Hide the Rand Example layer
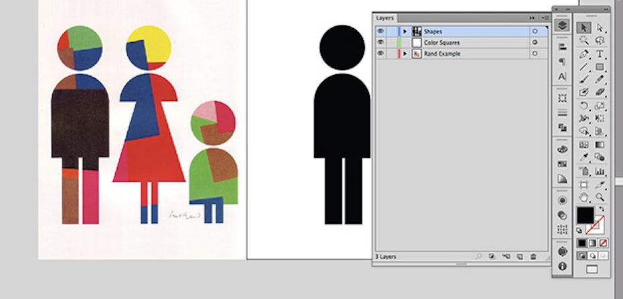The height and width of the screenshot is (299, 623). point(380,54)
